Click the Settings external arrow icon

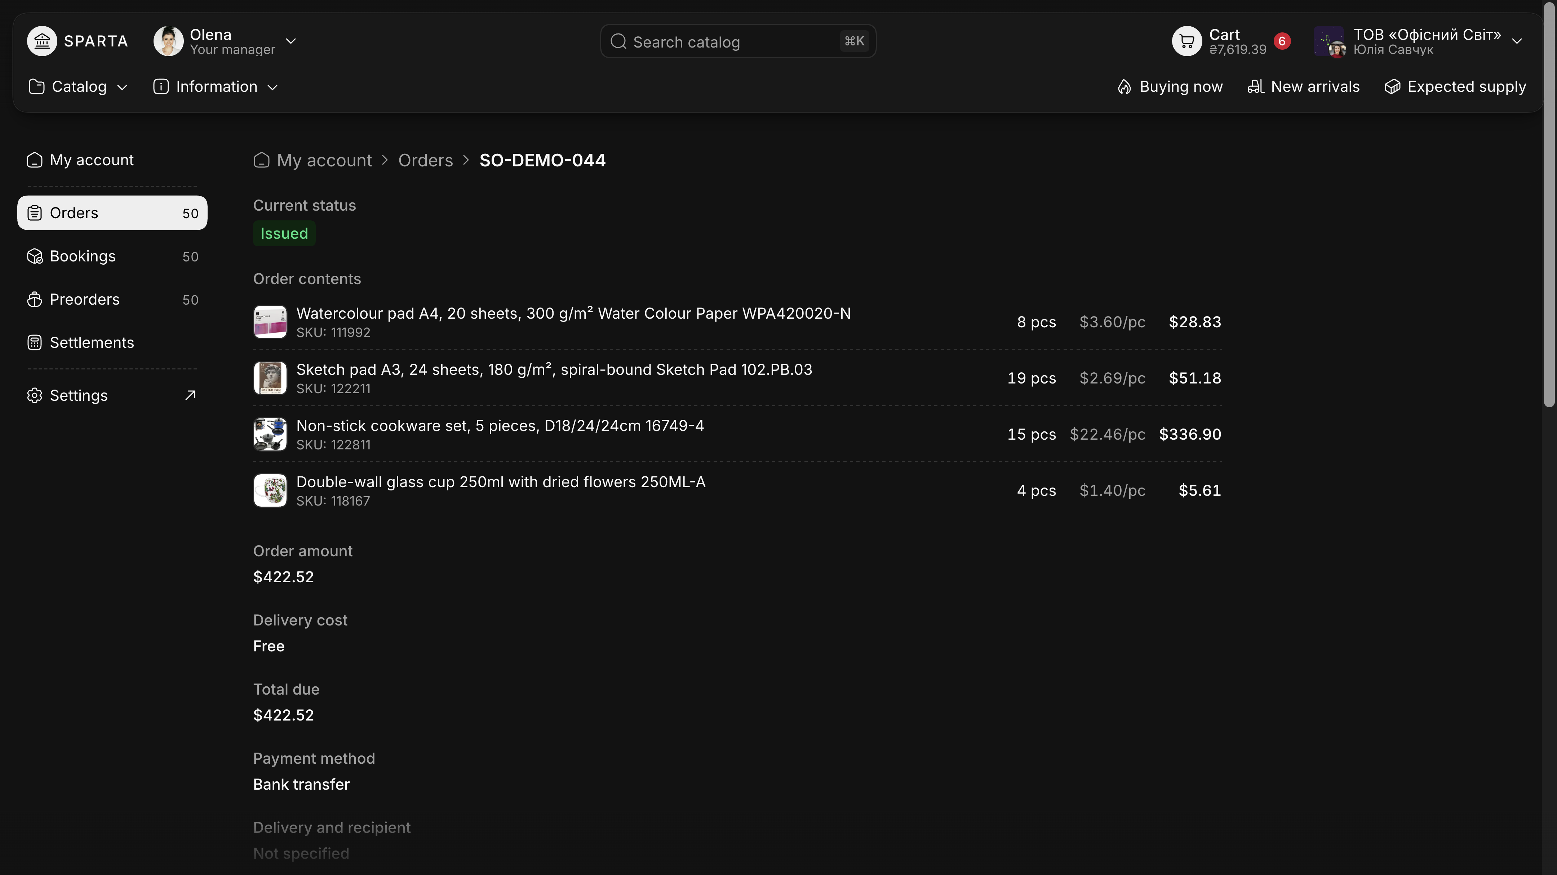190,395
